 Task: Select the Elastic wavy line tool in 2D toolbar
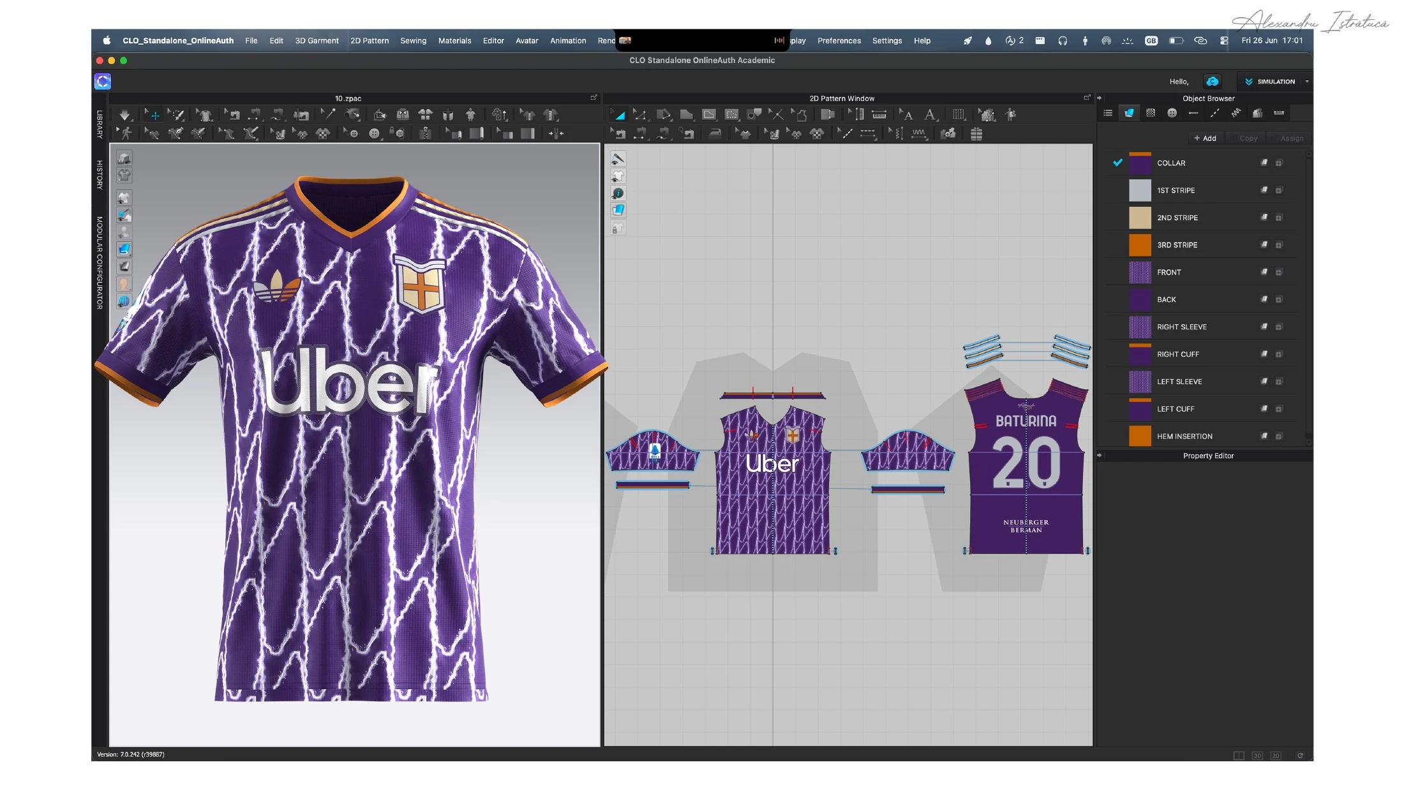919,134
